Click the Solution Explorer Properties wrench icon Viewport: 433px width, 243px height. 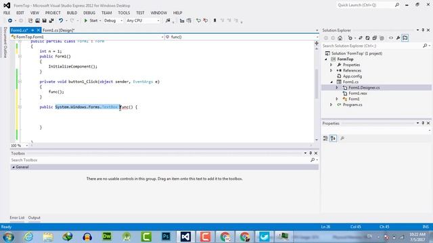(398, 38)
